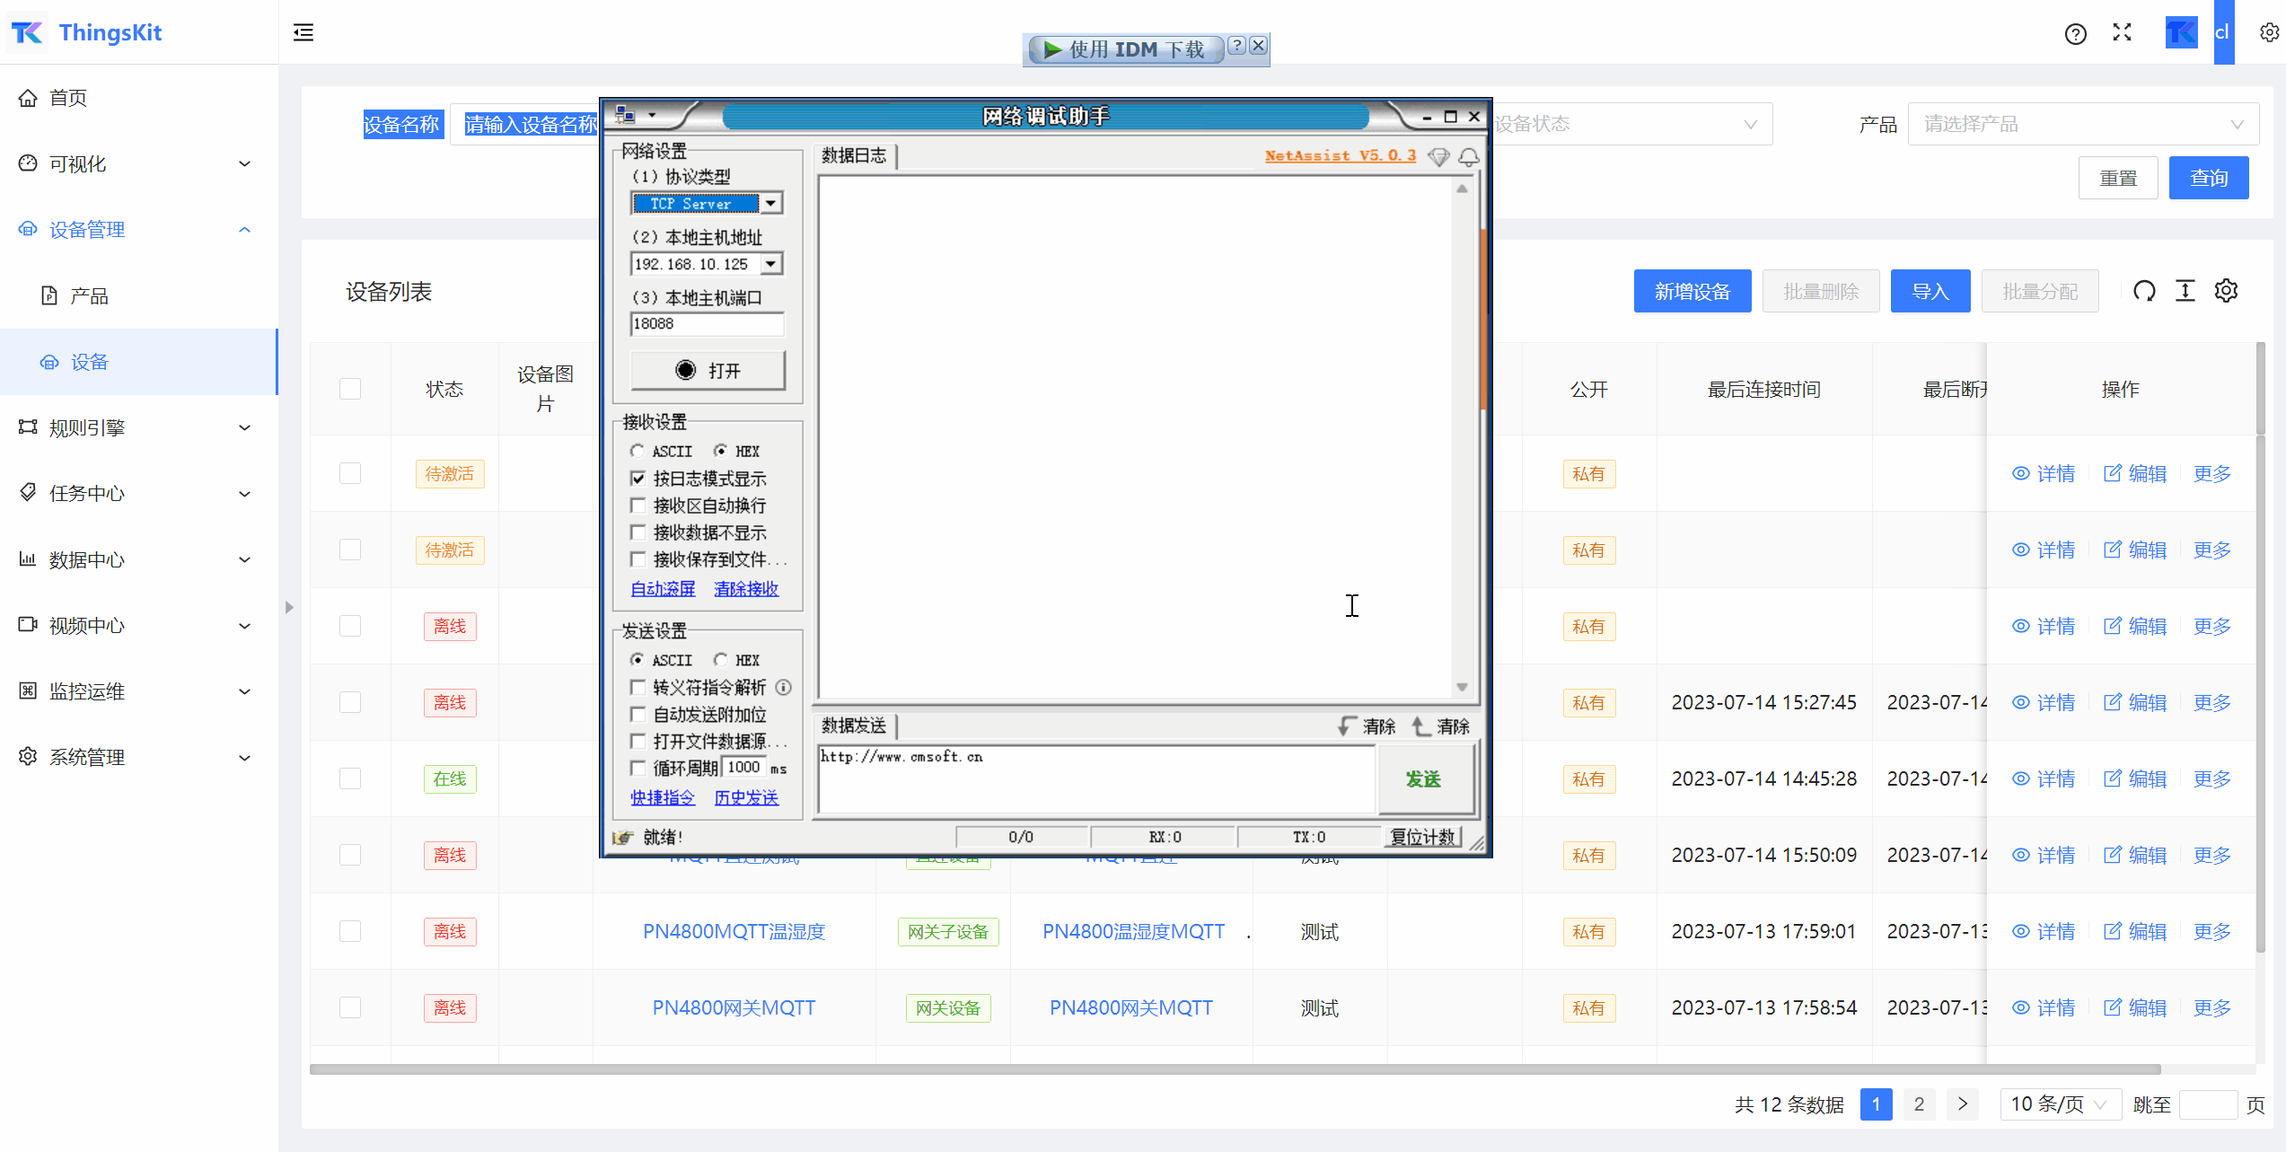Click the device table horizontal scrollbar
This screenshot has width=2286, height=1152.
1235,1069
